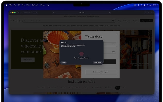Image resolution: width=163 pixels, height=102 pixels.
Task: Click Email me a link to sign in
Action: [x=100, y=72]
